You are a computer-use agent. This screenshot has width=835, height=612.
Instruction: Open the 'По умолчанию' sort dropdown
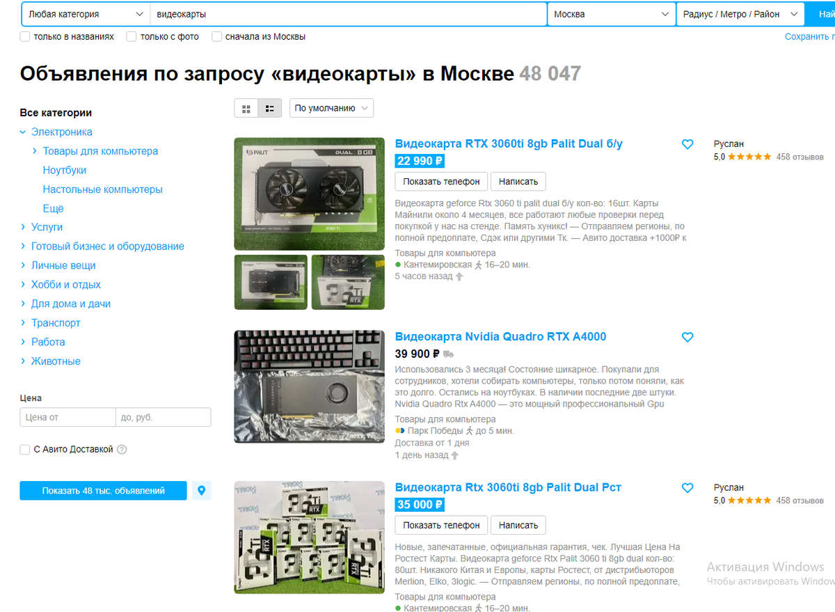tap(331, 108)
